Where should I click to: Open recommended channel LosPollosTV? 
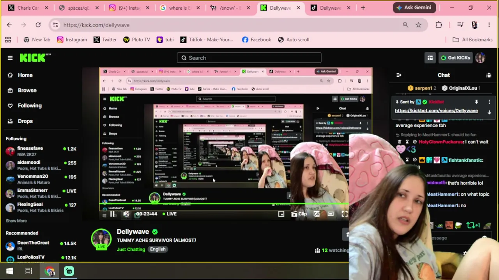(x=41, y=258)
